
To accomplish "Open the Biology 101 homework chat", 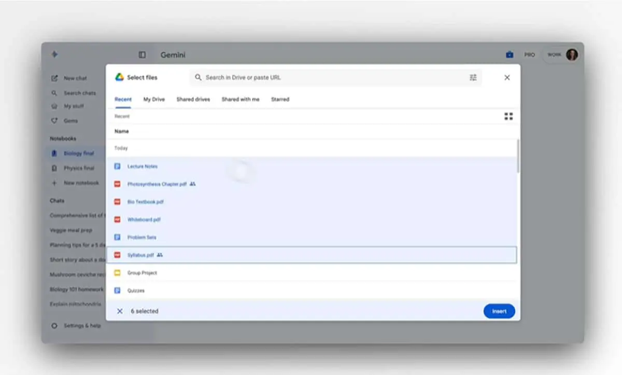I will pos(76,289).
